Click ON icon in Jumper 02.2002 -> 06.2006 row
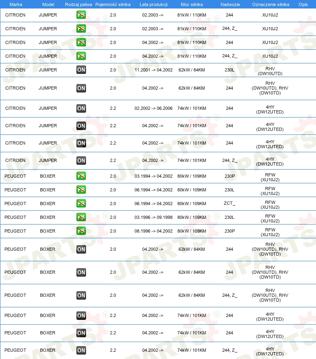316x359 pixels. (81, 108)
